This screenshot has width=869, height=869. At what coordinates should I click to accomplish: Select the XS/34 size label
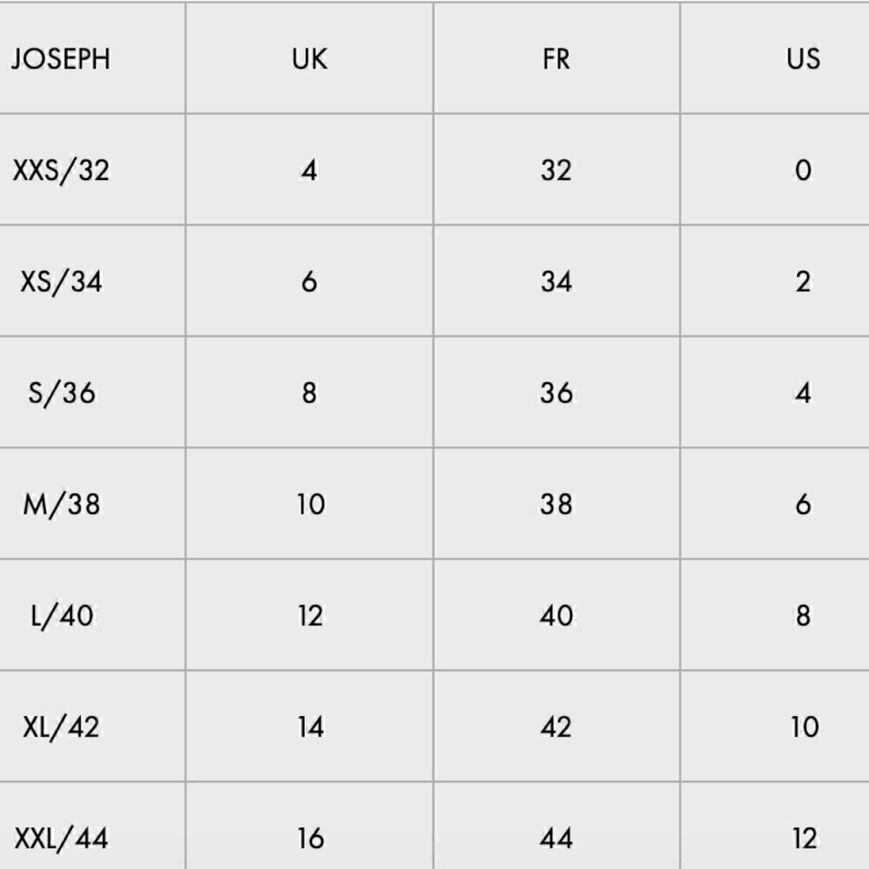[61, 282]
